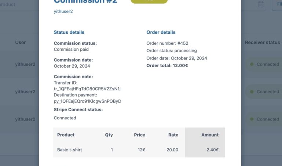Click the Order details section heading
The height and width of the screenshot is (166, 282).
click(x=161, y=32)
